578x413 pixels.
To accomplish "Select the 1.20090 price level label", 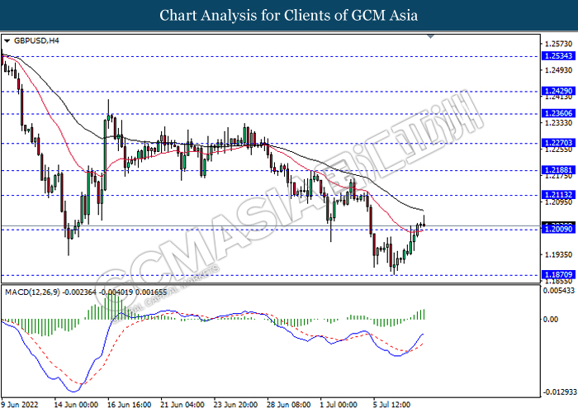I will [x=558, y=230].
